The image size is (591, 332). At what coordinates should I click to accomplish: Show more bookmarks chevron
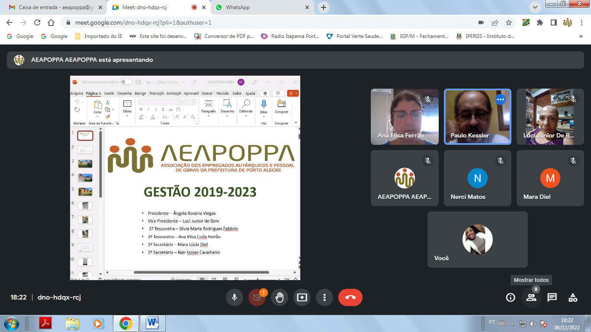581,37
